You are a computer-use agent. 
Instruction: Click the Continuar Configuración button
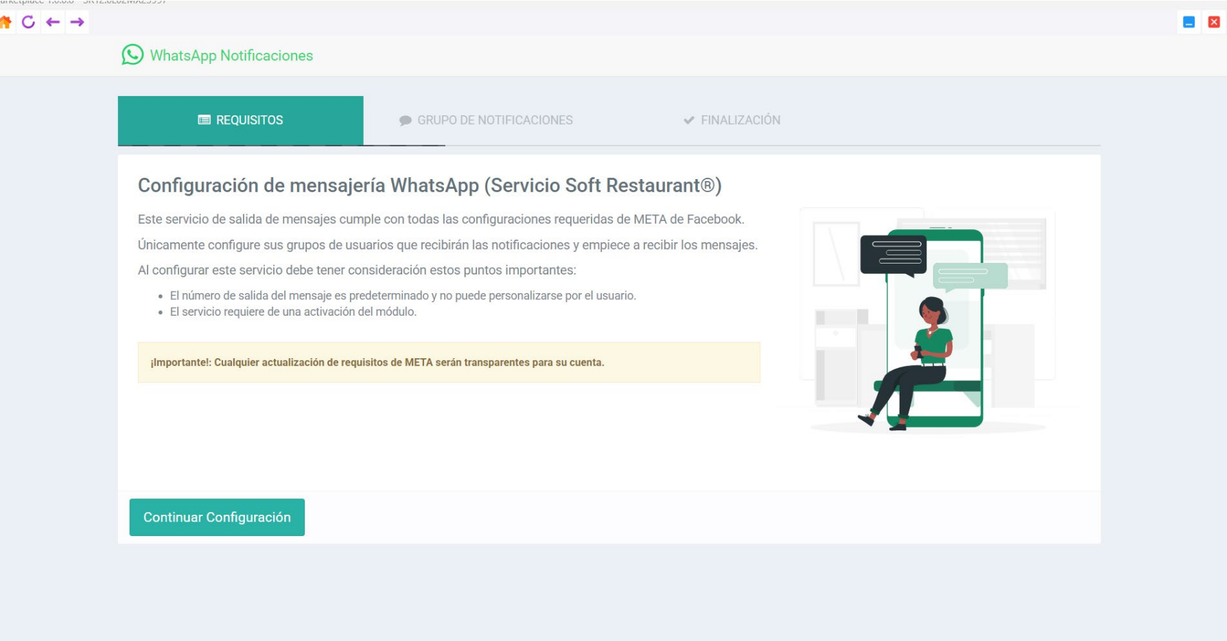(x=217, y=517)
